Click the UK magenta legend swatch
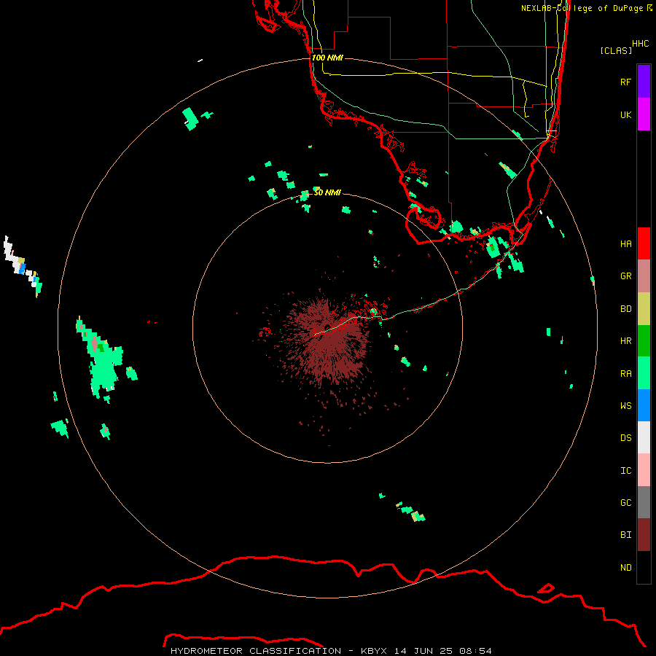The image size is (656, 656). [644, 114]
